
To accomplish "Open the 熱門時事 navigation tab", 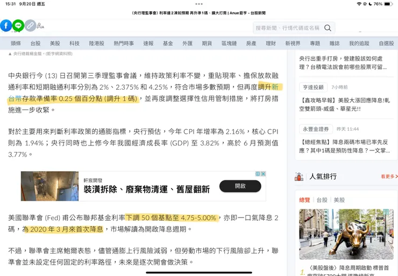I will pos(124,43).
